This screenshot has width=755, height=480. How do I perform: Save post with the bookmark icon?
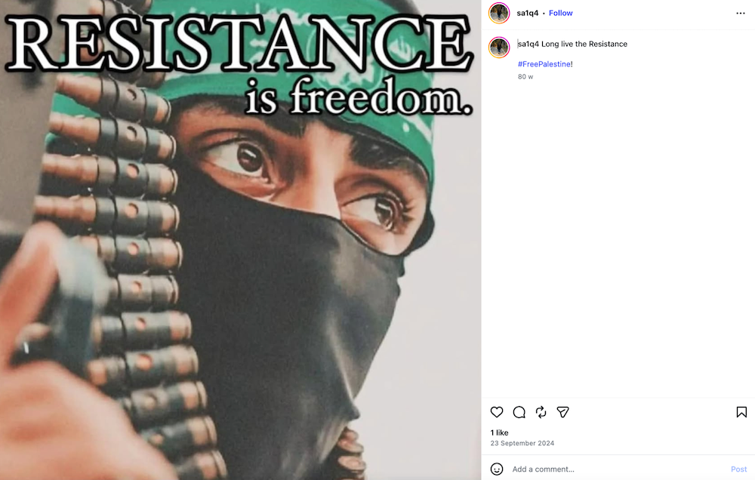pyautogui.click(x=741, y=412)
